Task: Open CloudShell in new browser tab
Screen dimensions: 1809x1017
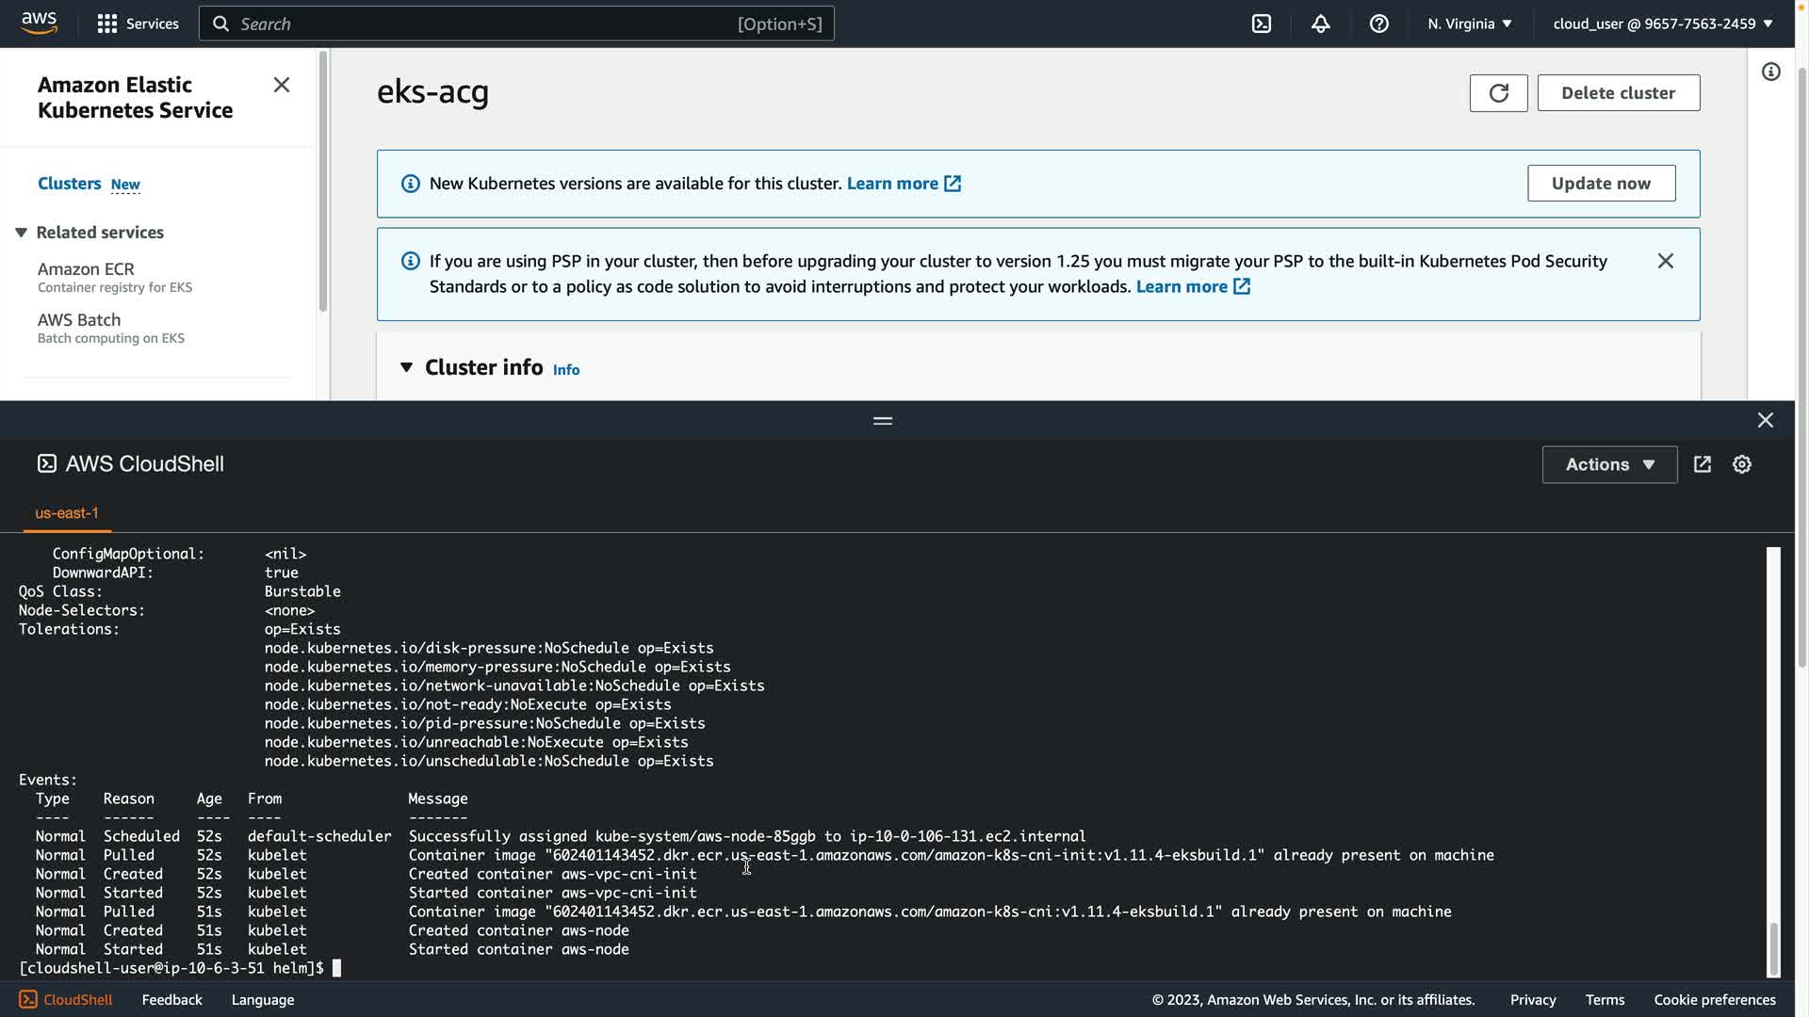Action: (x=1702, y=464)
